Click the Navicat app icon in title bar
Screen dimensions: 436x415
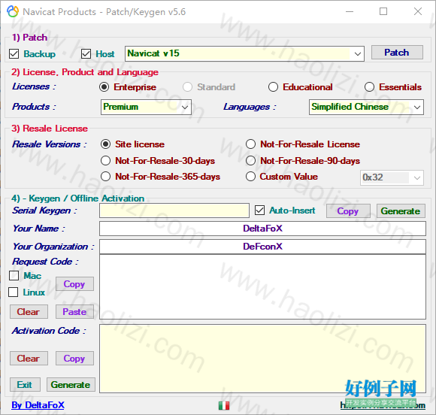coord(13,11)
